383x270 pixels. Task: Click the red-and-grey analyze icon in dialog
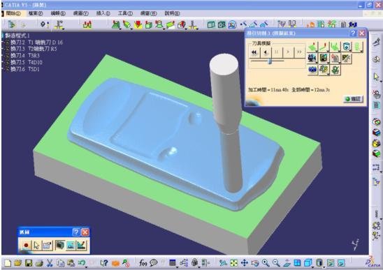tap(335, 59)
